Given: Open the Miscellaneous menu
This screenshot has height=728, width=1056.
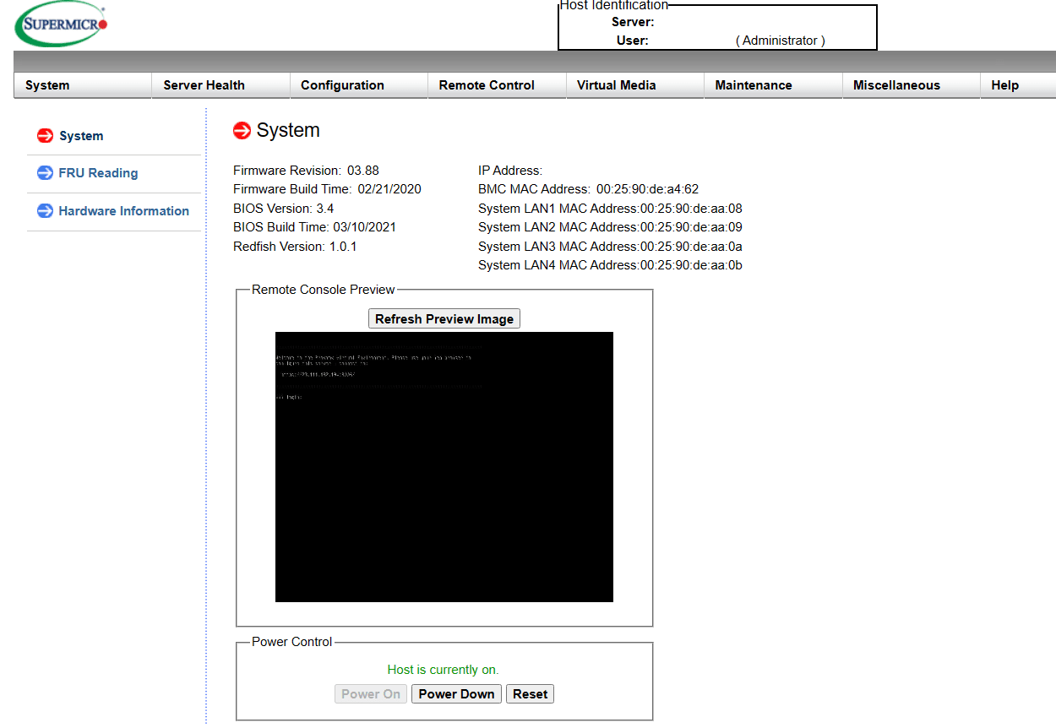Looking at the screenshot, I should pos(911,85).
